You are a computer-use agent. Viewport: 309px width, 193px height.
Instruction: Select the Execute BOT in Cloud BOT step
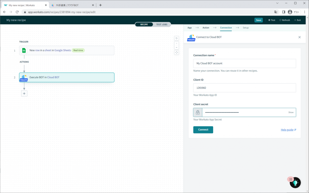click(67, 78)
